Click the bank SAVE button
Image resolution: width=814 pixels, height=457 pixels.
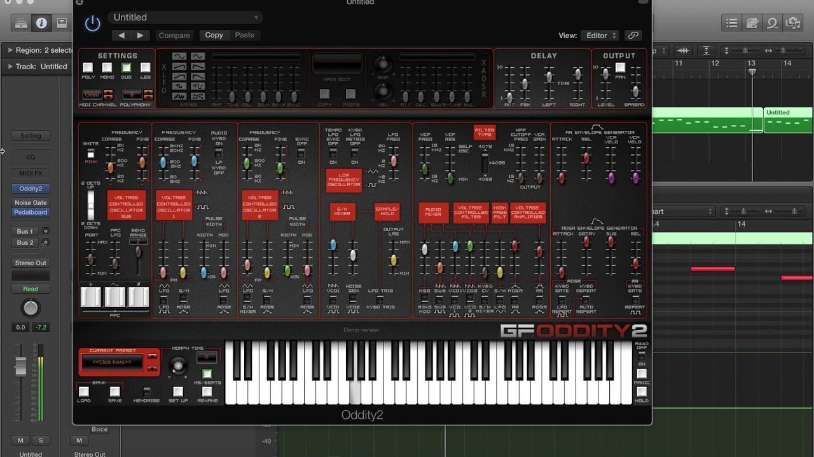point(114,392)
